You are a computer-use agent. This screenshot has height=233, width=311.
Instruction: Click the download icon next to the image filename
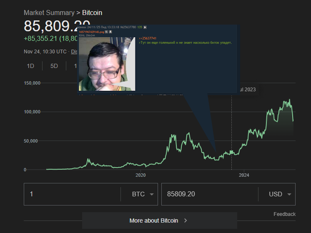point(110,32)
